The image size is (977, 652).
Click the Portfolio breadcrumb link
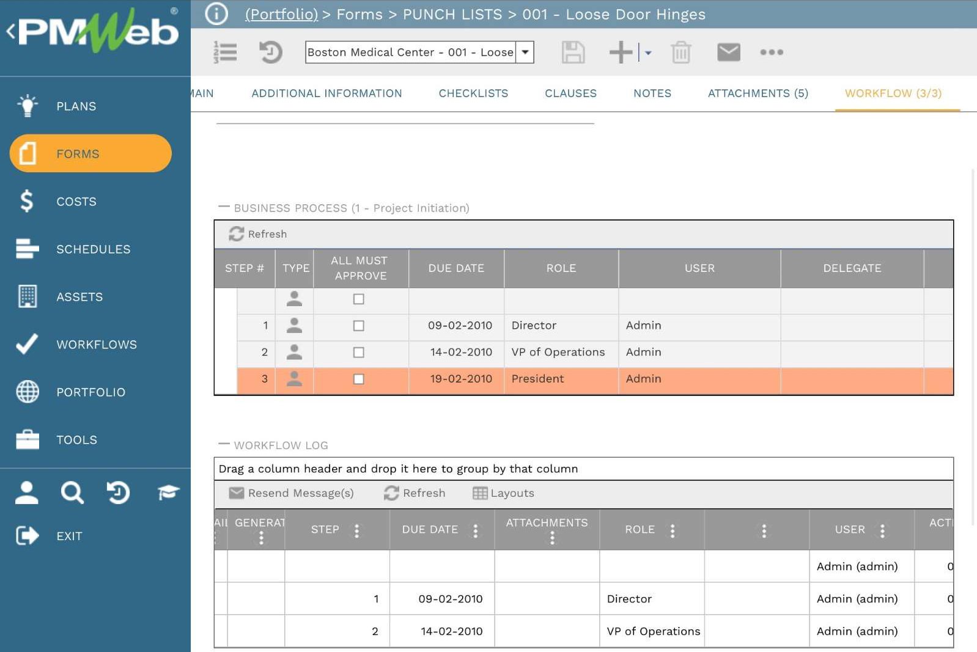281,14
